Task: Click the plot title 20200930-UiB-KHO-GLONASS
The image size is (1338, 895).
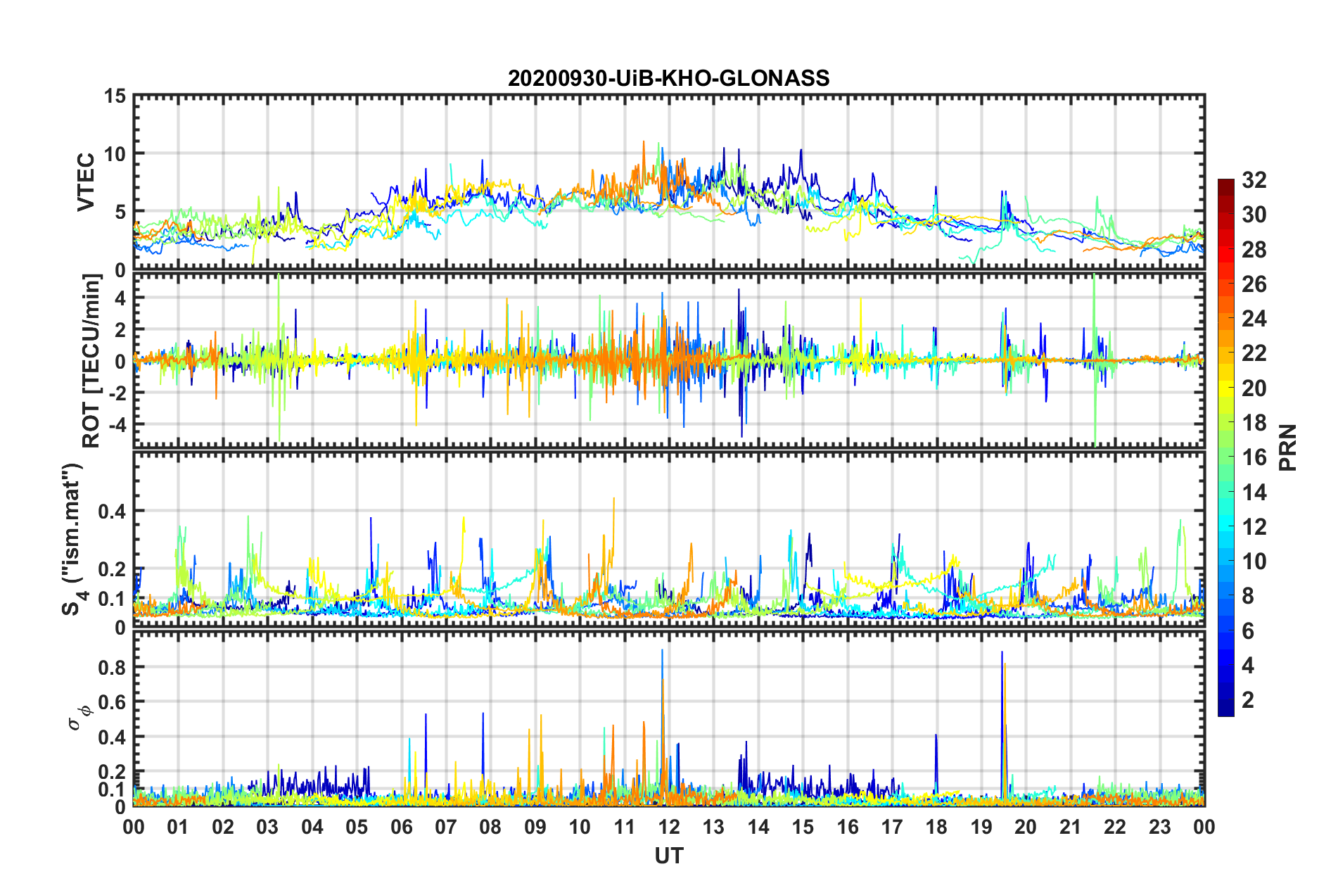Action: (668, 78)
